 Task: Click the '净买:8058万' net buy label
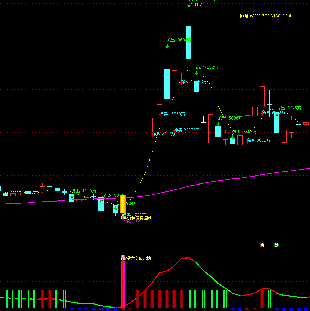pos(259,140)
